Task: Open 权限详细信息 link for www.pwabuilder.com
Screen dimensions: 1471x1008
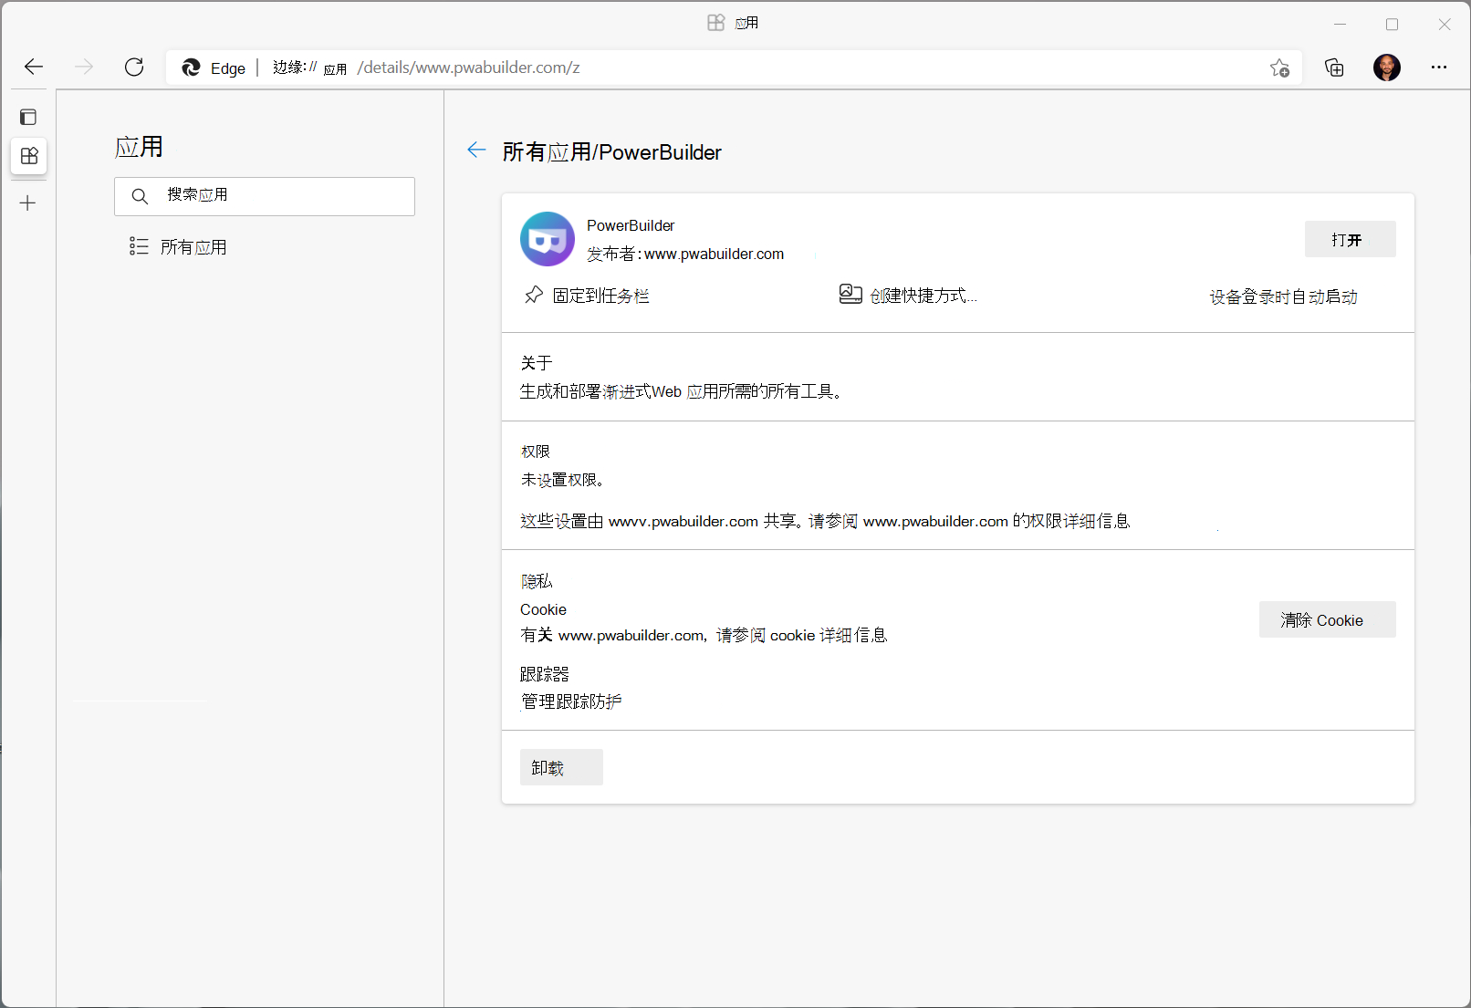Action: 1080,521
